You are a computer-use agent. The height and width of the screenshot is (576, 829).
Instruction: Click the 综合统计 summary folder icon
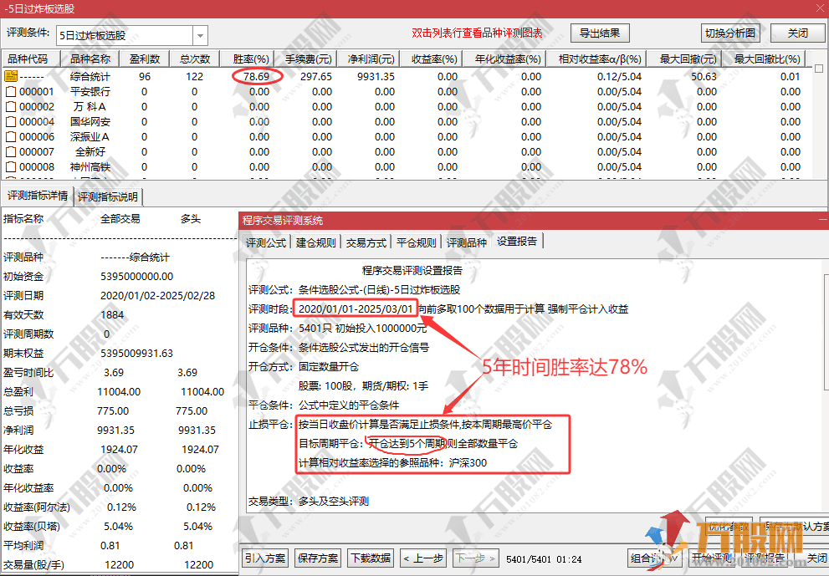(11, 76)
